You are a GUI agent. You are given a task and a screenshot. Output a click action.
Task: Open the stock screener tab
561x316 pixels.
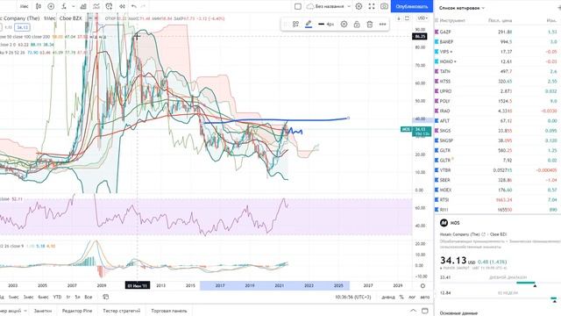12,311
